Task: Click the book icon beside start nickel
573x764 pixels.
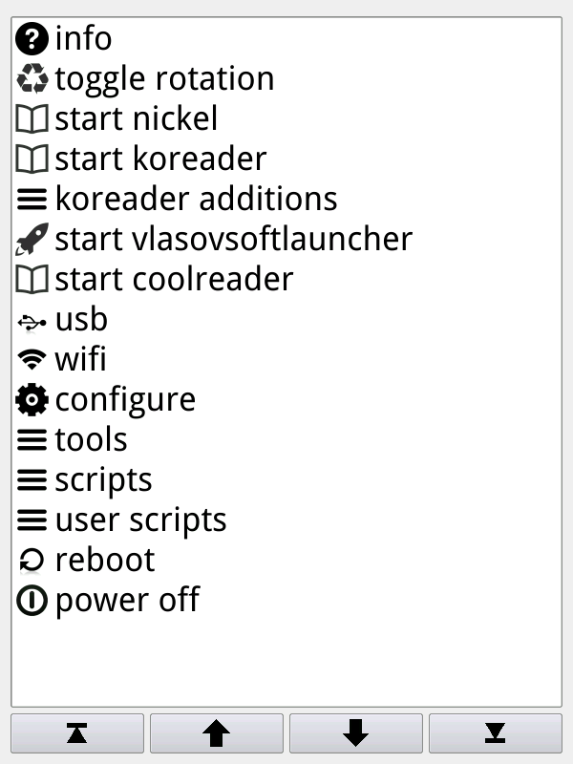Action: [32, 119]
